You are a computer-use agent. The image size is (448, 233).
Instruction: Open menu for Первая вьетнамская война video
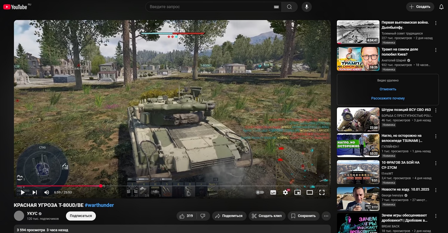coord(436,23)
